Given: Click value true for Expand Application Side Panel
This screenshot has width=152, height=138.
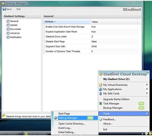Looking at the screenshot, I should pos(93,32).
